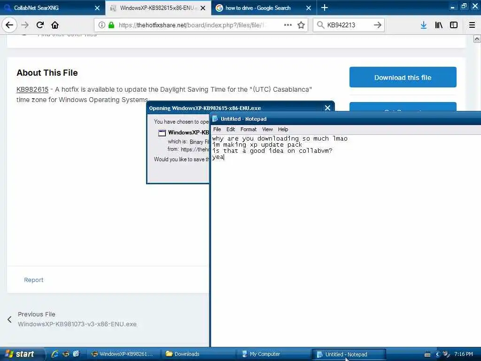Open the Downloads folder taskbar button
Screen dimensions: 481x361
click(x=199, y=354)
